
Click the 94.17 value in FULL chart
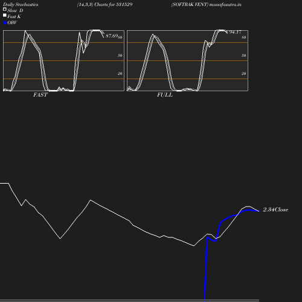(235, 32)
